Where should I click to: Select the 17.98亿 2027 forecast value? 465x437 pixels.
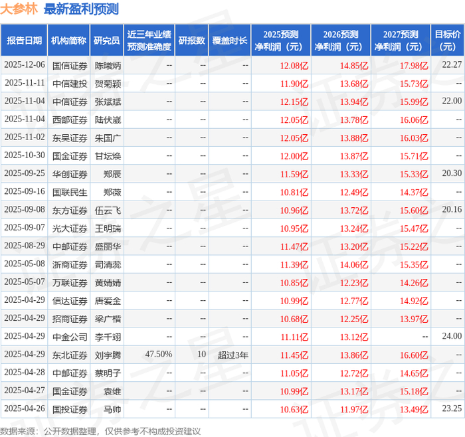pyautogui.click(x=414, y=66)
